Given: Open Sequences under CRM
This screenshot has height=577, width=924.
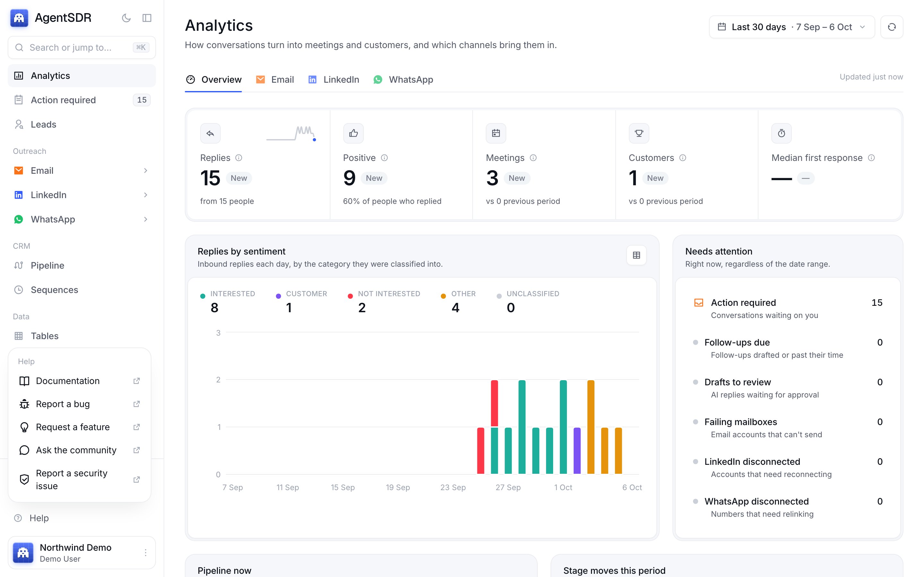Looking at the screenshot, I should 82,290.
